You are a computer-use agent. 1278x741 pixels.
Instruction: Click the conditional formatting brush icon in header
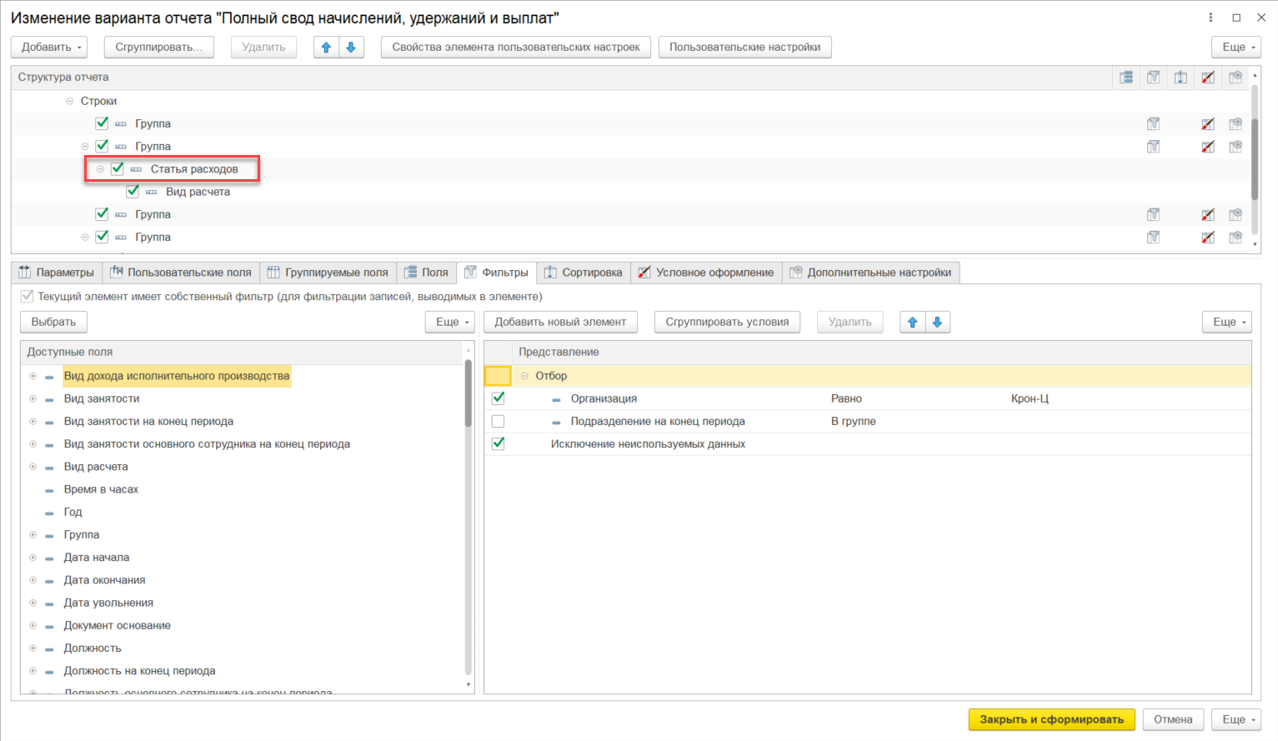[x=1208, y=78]
